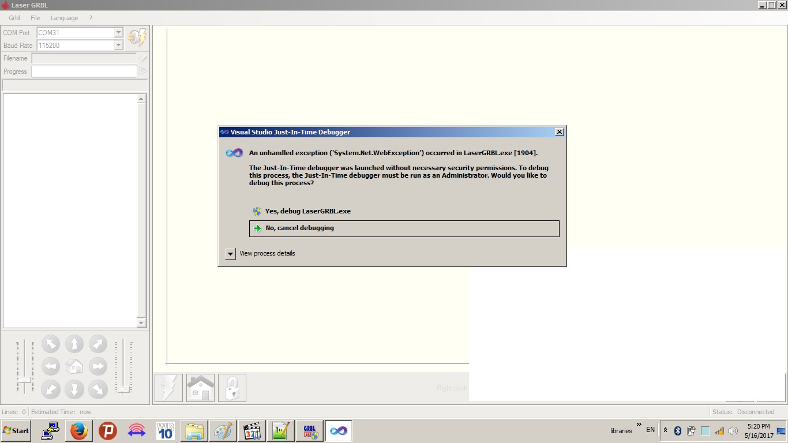The image size is (788, 443).
Task: Open the LaserGRBL taskbar icon
Action: click(309, 431)
